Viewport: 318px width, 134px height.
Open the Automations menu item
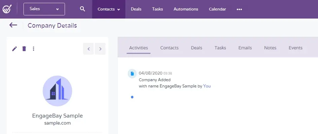point(186,9)
